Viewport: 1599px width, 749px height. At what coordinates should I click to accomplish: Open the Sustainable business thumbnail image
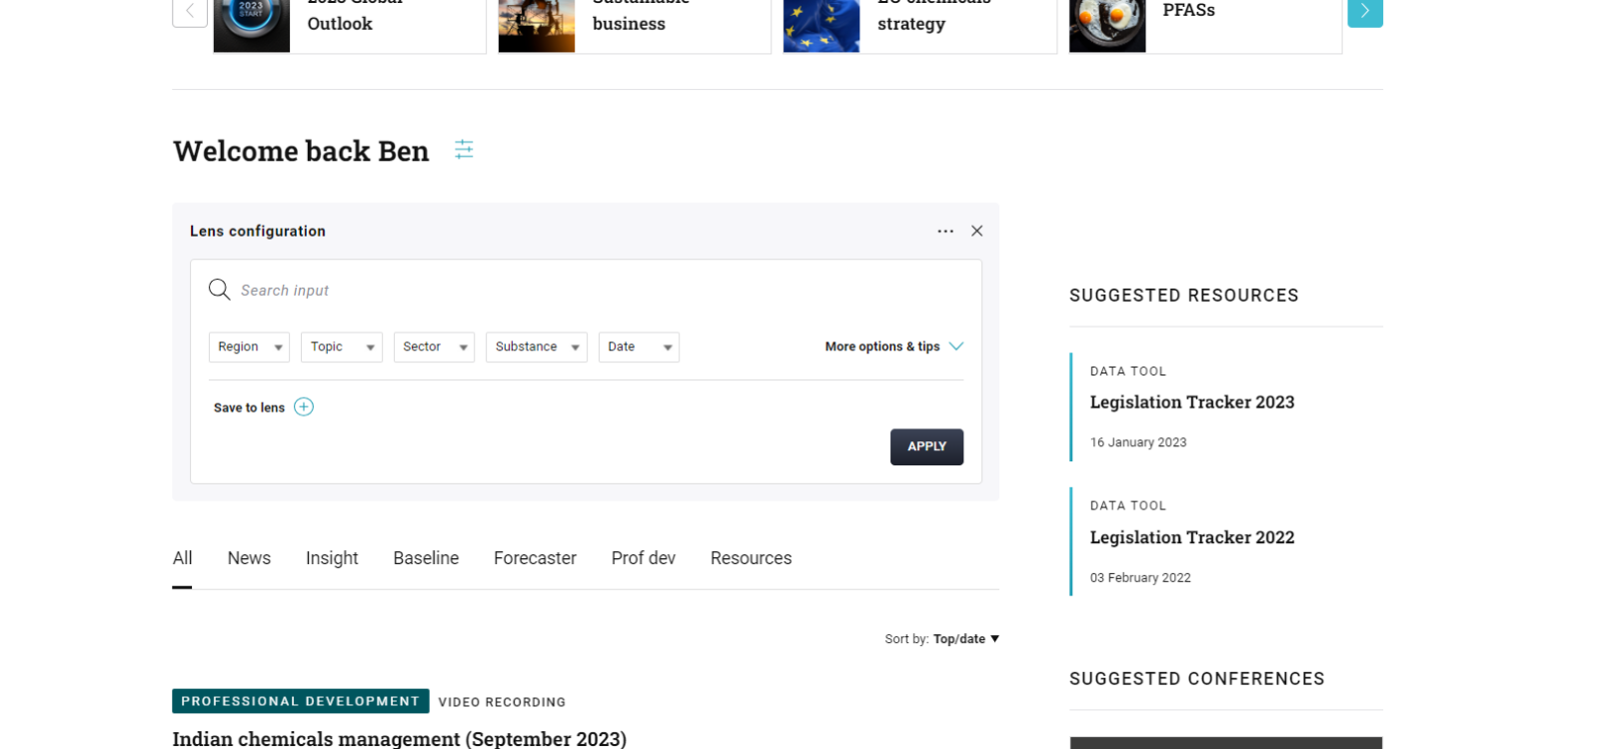[x=537, y=25]
